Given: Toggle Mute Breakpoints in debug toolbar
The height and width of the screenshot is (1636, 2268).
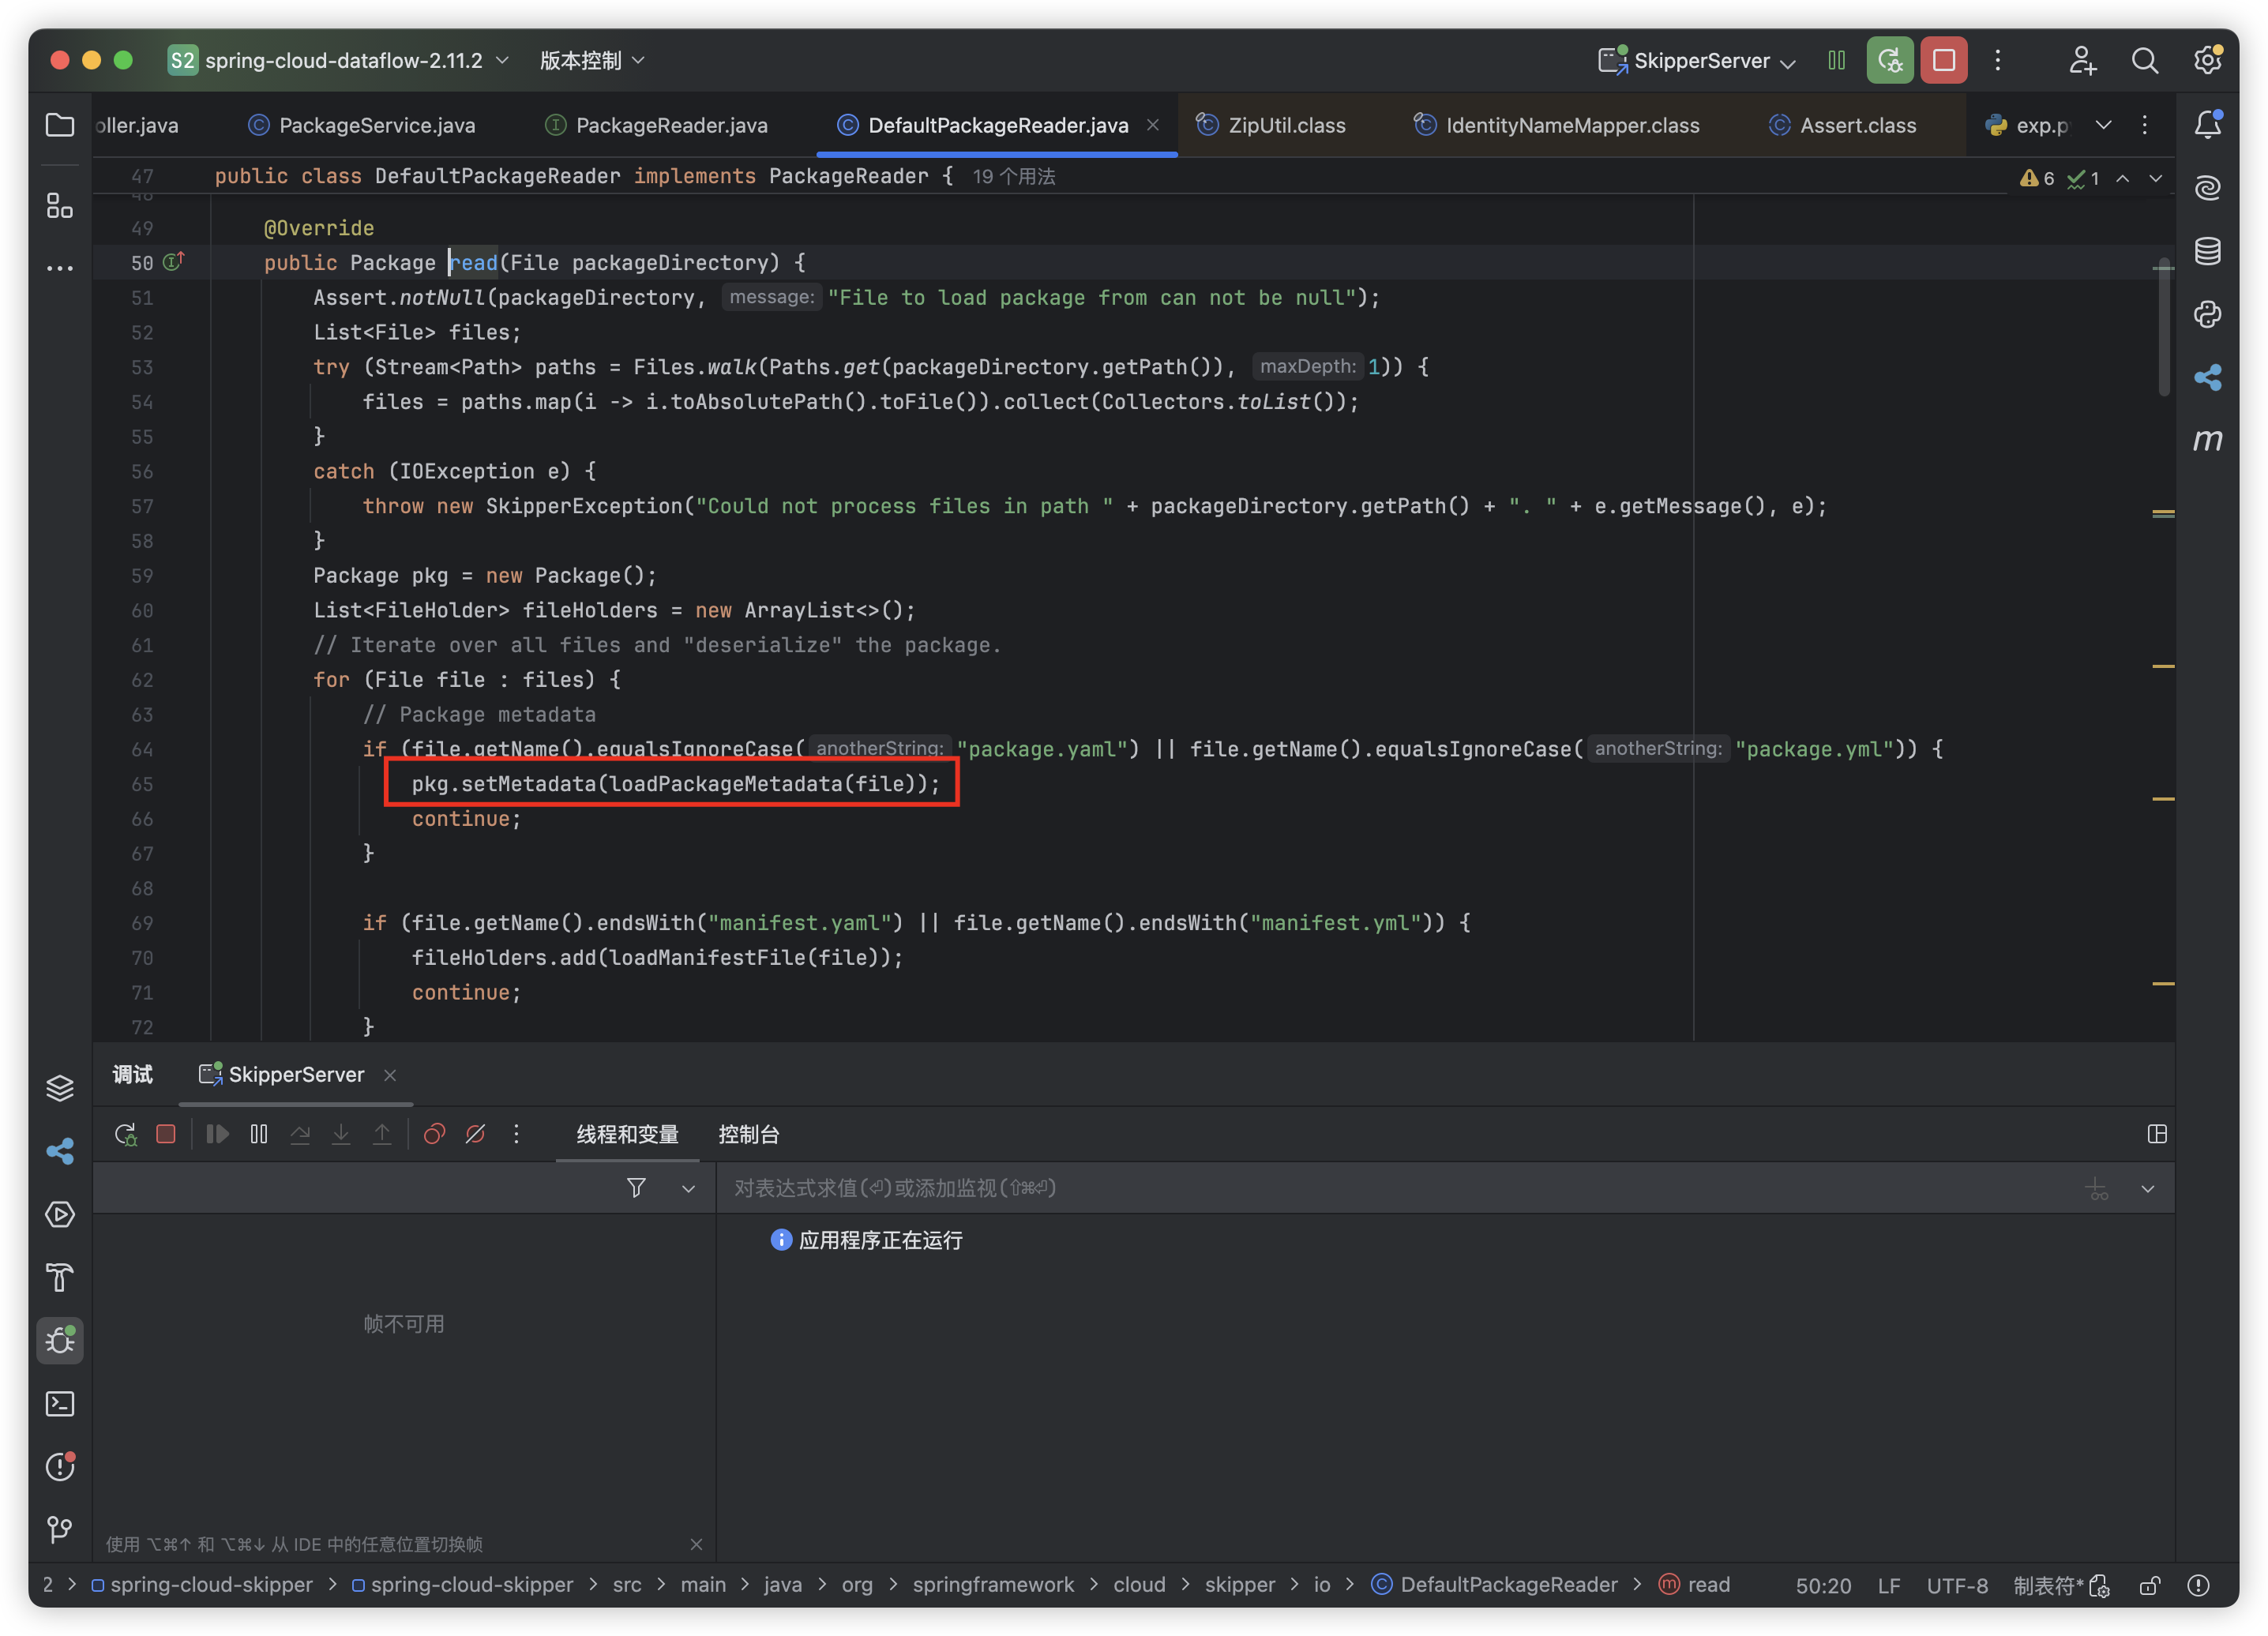Looking at the screenshot, I should coord(475,1134).
